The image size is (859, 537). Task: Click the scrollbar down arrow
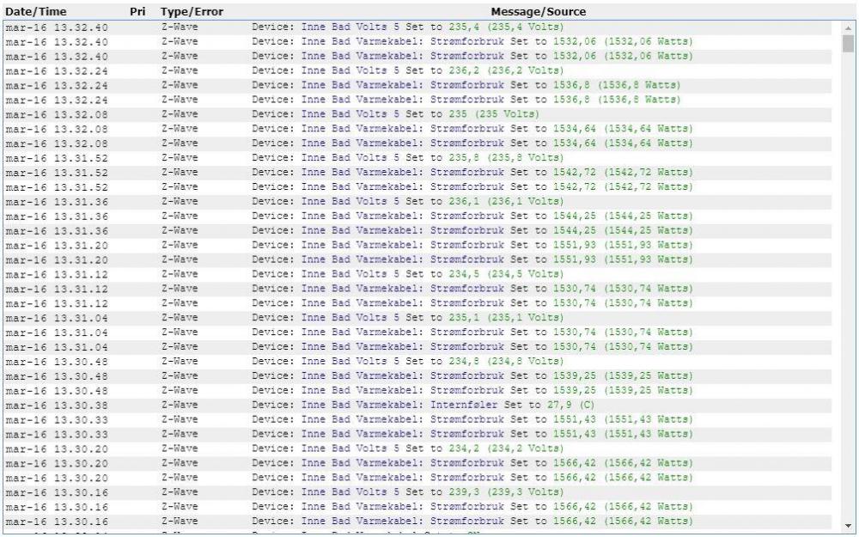pos(849,525)
